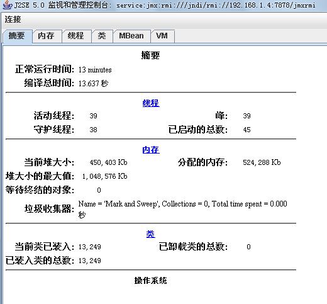Click the Java coffee cup title icon

pos(7,4)
